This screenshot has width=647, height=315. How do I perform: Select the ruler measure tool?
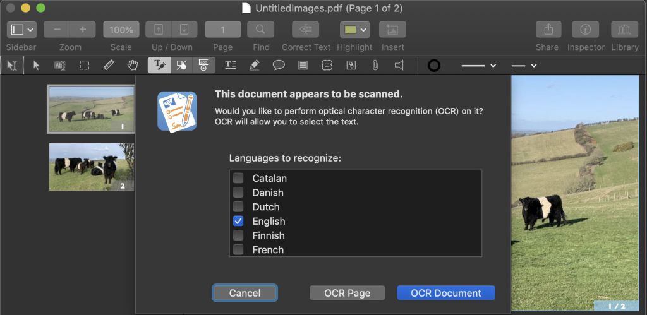(x=109, y=65)
